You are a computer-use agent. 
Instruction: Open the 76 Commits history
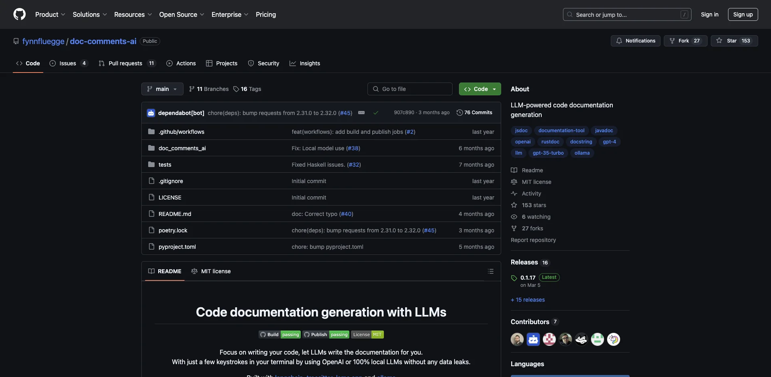(474, 113)
